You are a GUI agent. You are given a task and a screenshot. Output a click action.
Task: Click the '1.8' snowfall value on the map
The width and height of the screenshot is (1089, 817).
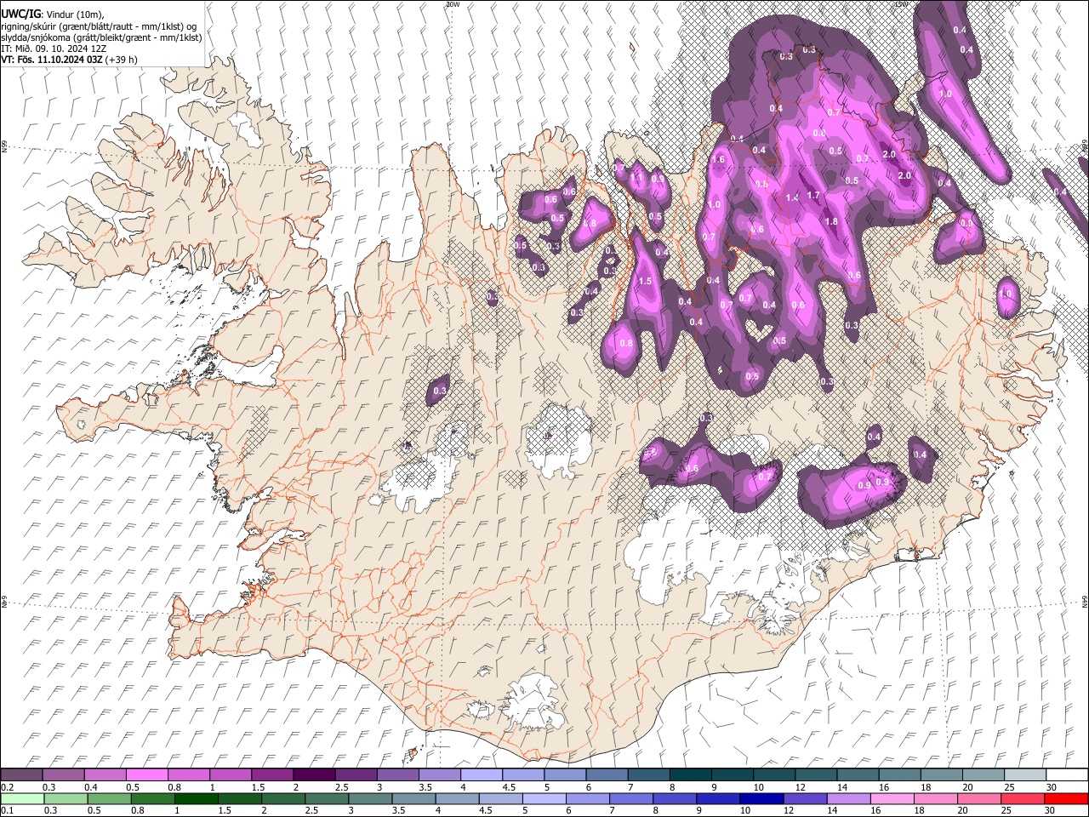coord(831,221)
